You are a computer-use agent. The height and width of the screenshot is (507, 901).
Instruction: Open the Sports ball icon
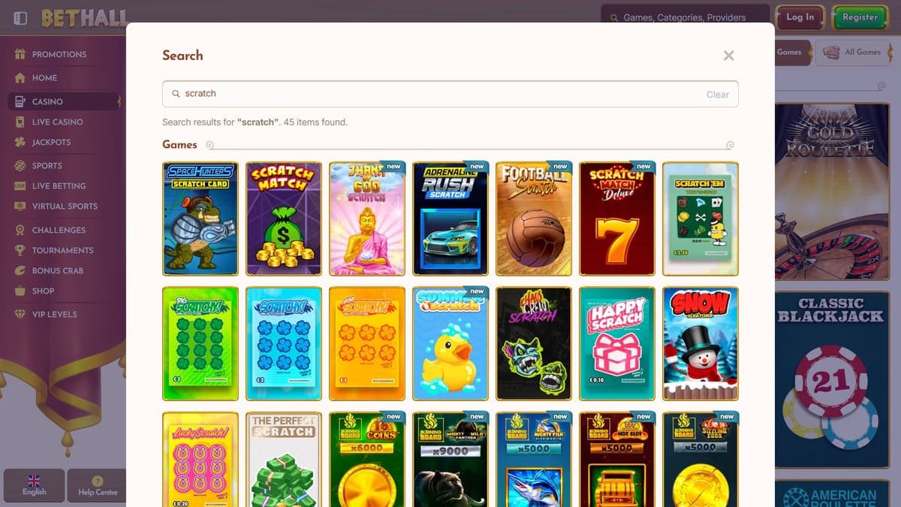tap(20, 165)
